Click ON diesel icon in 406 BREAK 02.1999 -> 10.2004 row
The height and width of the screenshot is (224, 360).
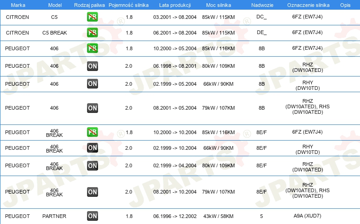pos(93,147)
